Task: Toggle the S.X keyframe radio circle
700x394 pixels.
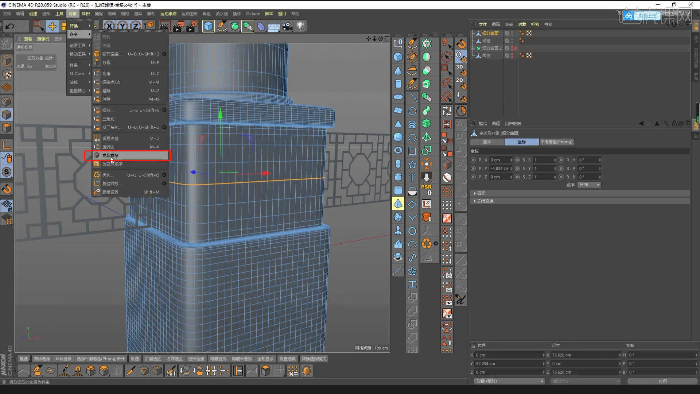Action: pos(517,160)
